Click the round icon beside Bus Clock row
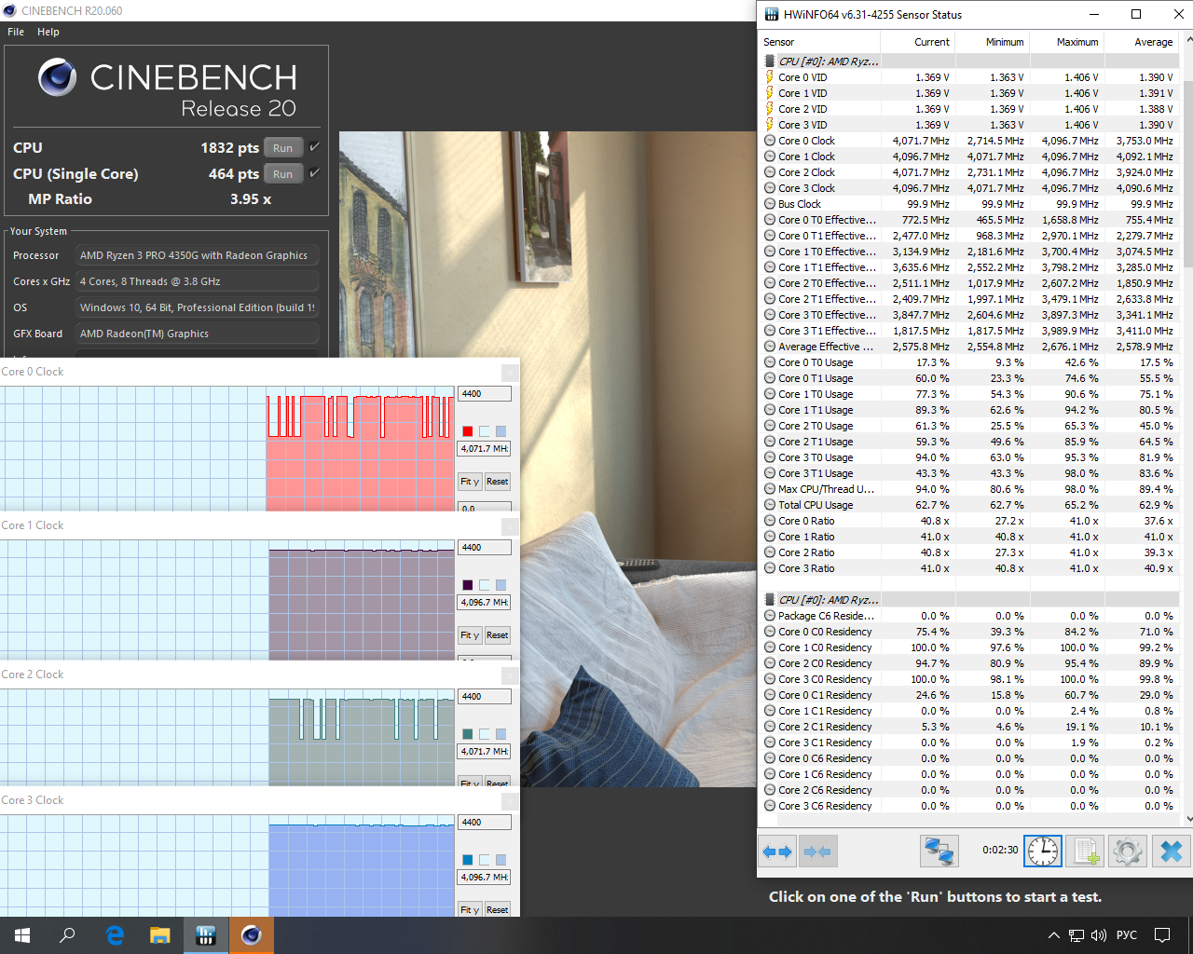Screen dimensions: 1193x954 coord(770,204)
